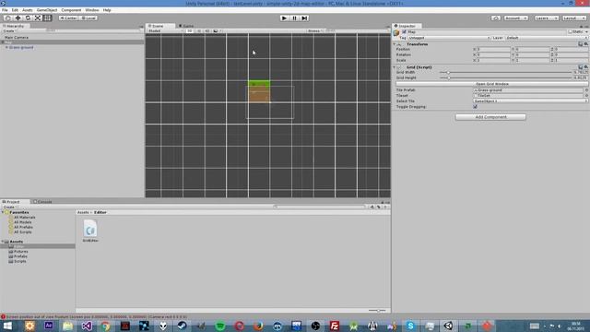590x332 pixels.
Task: Open the cloud services icon button
Action: (x=496, y=18)
